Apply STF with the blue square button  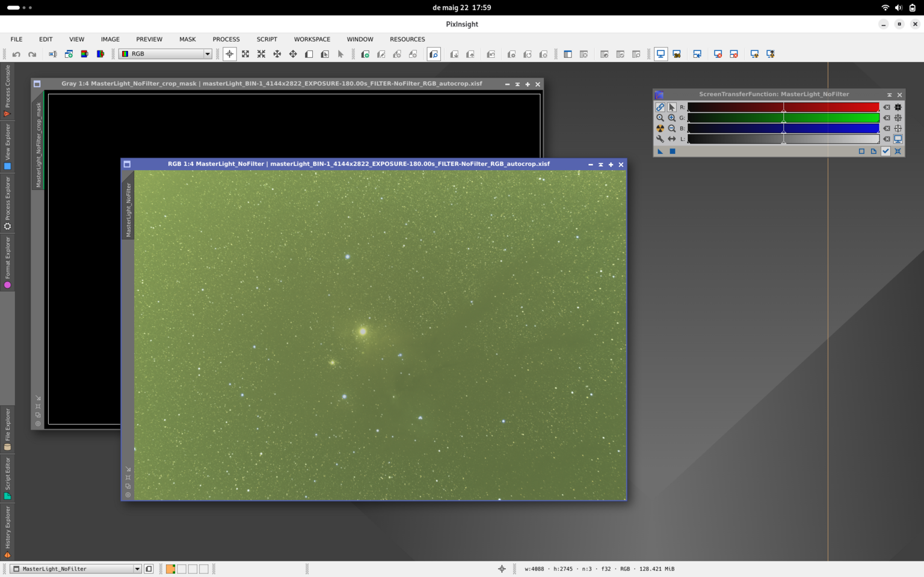tap(673, 151)
